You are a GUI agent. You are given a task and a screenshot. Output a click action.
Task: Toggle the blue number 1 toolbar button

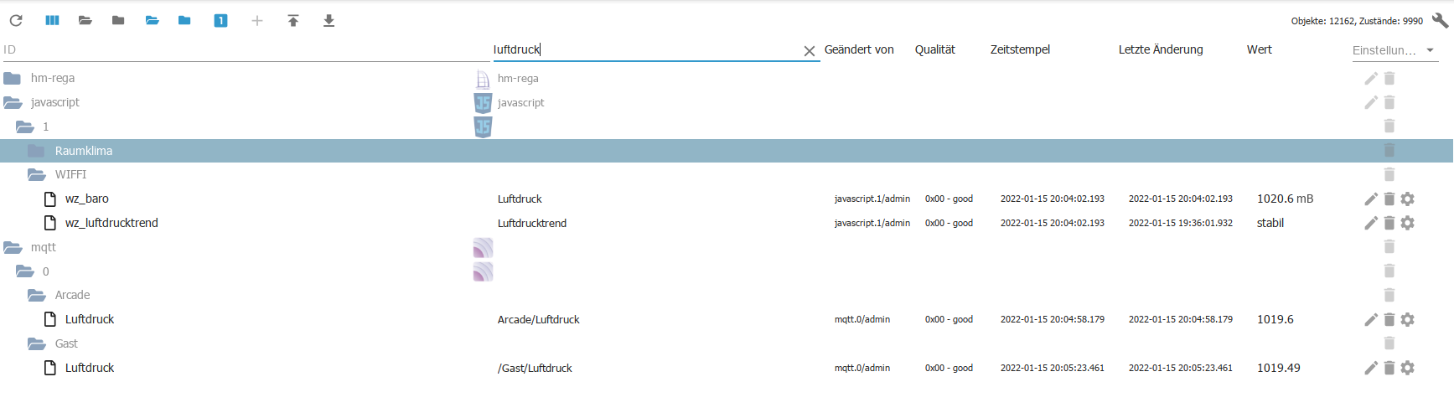click(x=220, y=21)
